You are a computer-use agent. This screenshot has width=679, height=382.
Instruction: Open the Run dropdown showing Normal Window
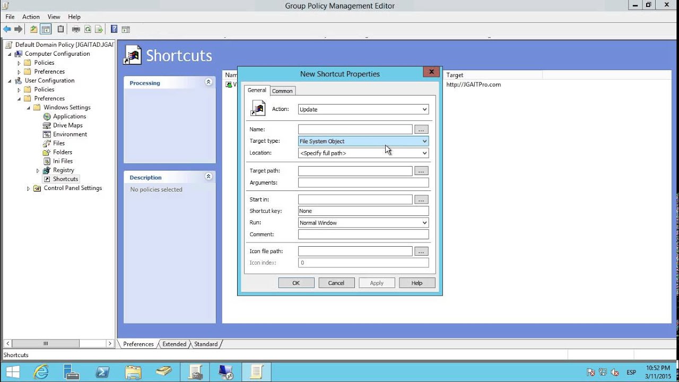tap(363, 223)
